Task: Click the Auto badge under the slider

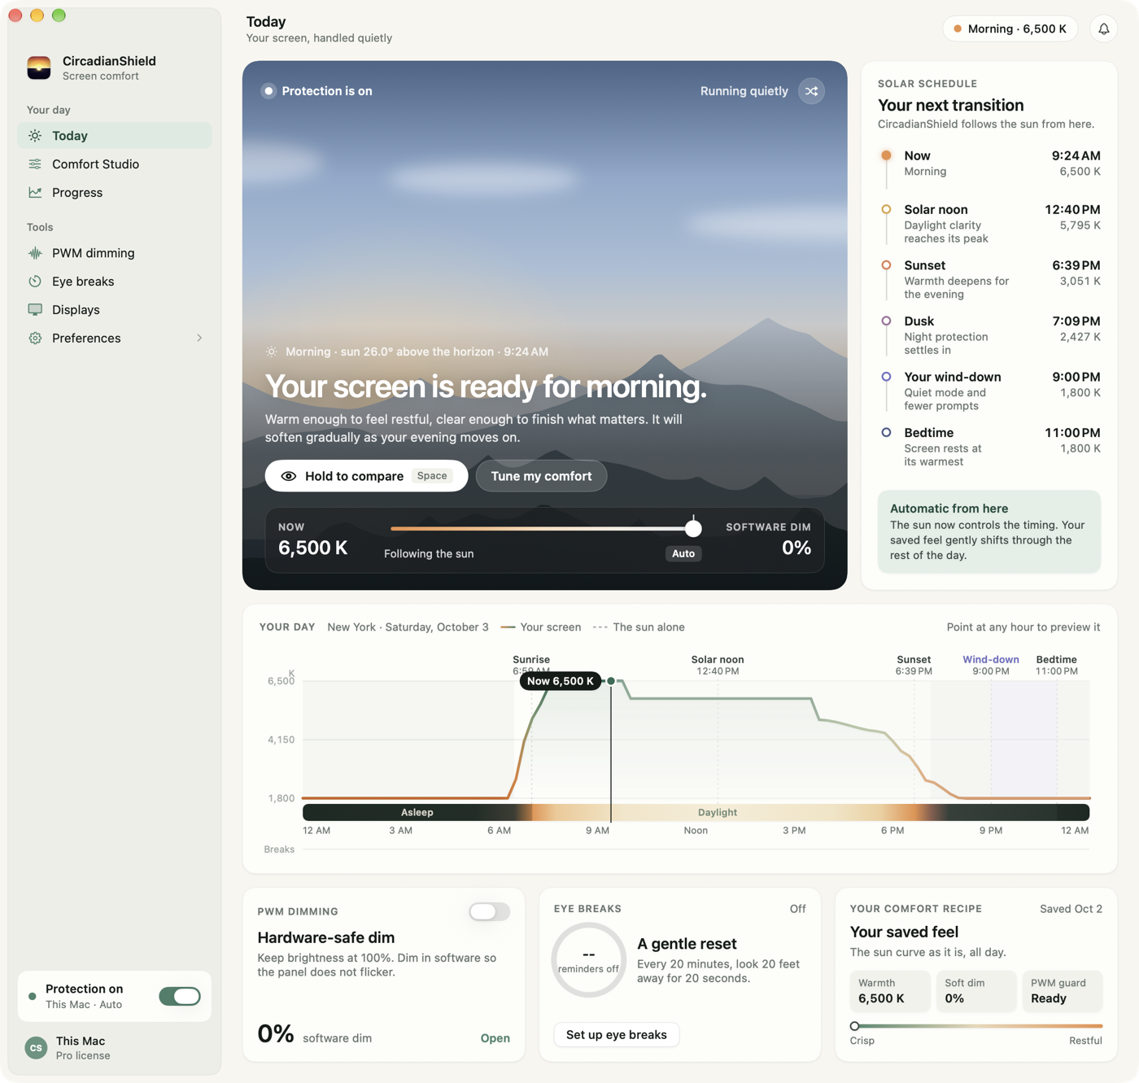Action: [x=683, y=553]
